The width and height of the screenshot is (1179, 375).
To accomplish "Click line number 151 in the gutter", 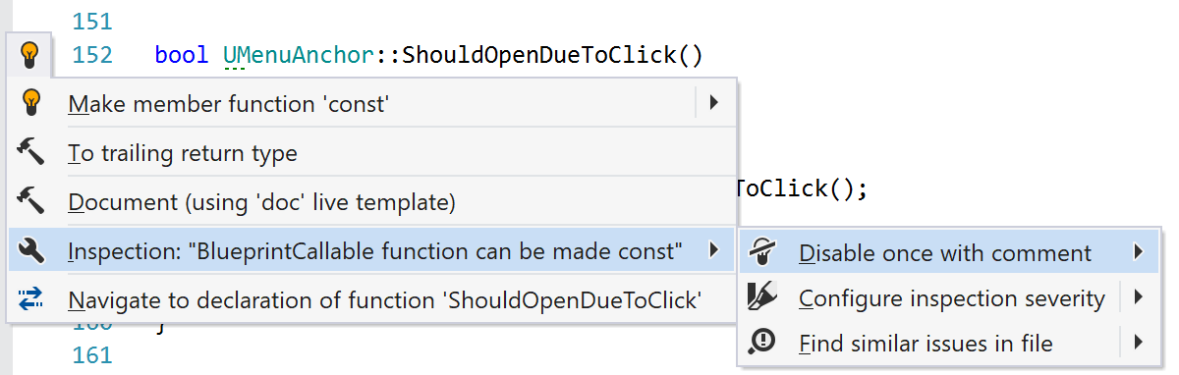I will (92, 21).
